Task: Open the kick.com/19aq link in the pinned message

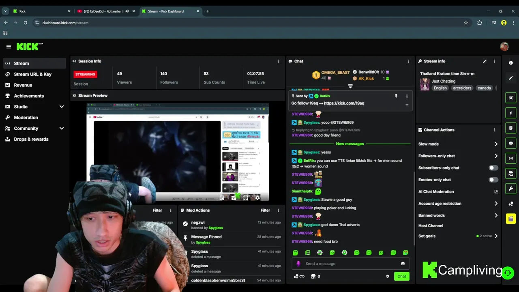Action: click(344, 103)
